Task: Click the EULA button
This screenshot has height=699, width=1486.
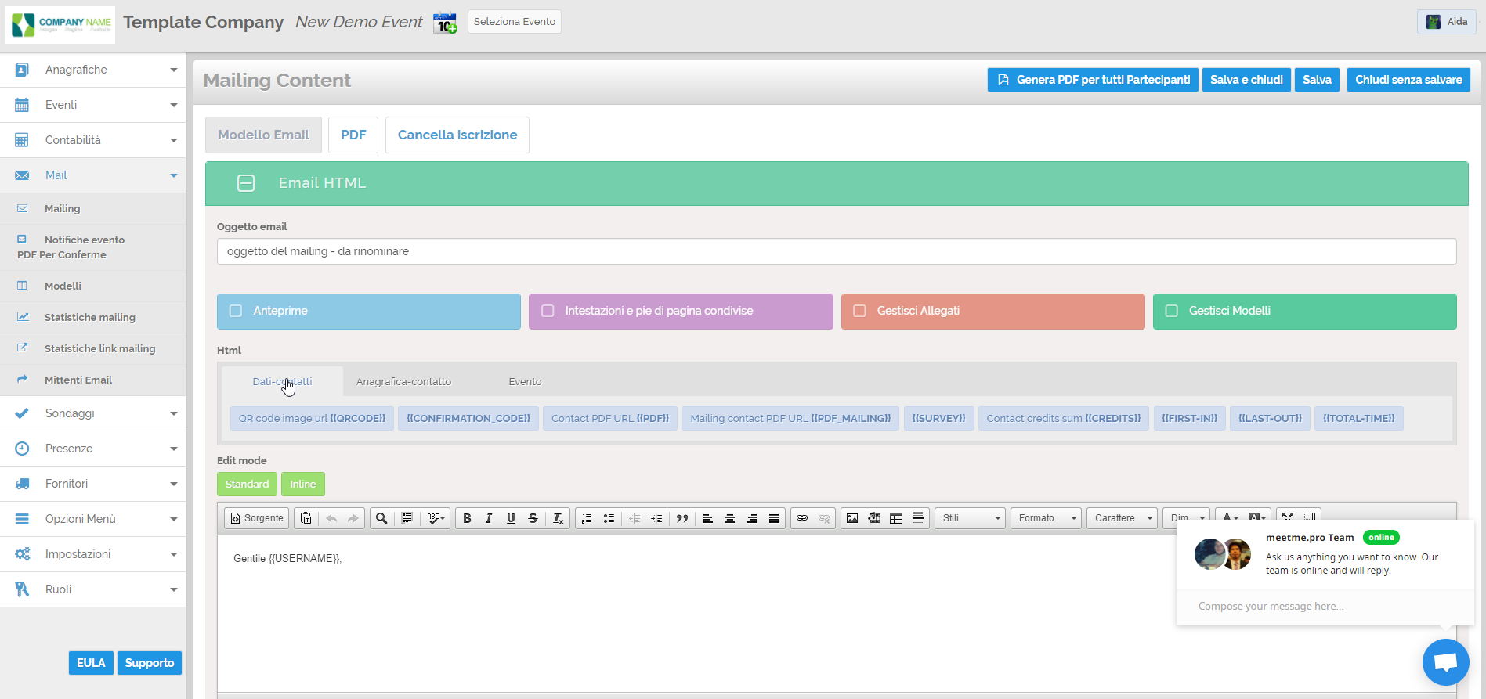Action: [91, 663]
